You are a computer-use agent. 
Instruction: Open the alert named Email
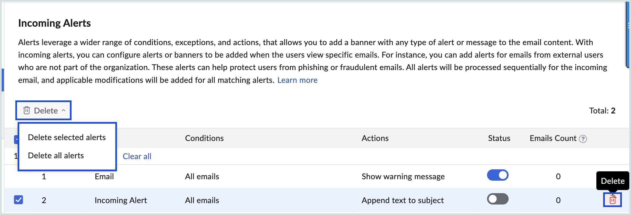point(104,177)
